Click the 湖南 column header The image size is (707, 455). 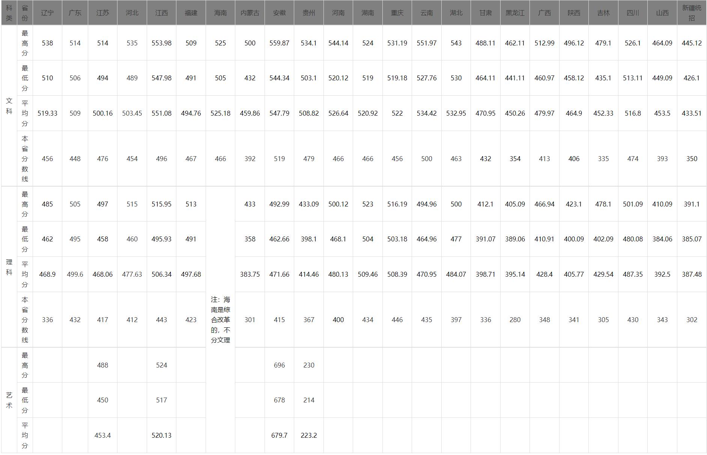(368, 13)
